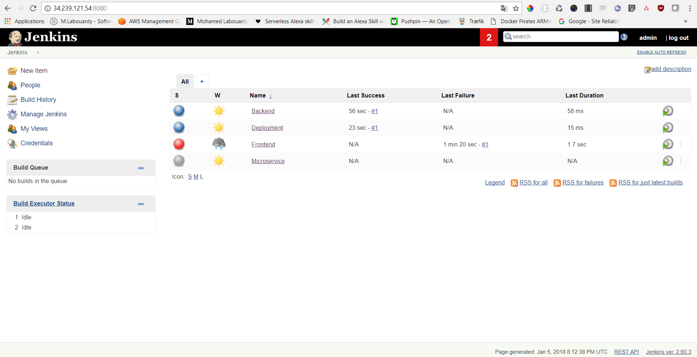Sort jobs by Last Failure column
697x357 pixels.
click(x=458, y=96)
